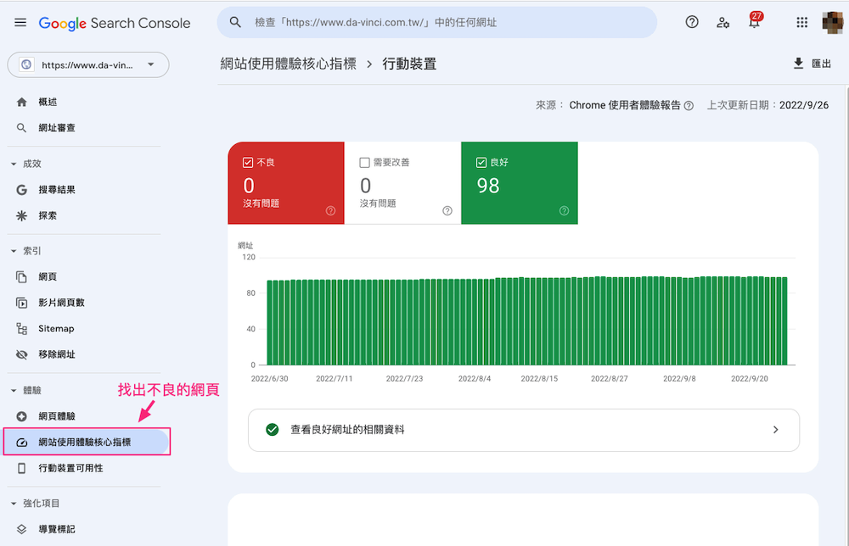
Task: Open the Help question mark icon
Action: tap(691, 22)
